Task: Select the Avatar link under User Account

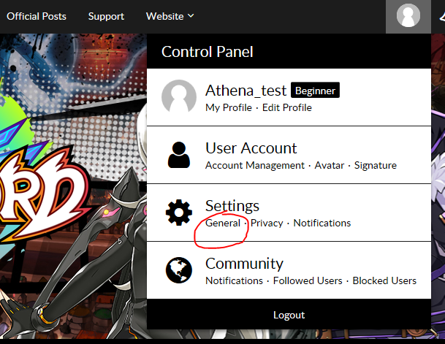Action: coord(330,165)
